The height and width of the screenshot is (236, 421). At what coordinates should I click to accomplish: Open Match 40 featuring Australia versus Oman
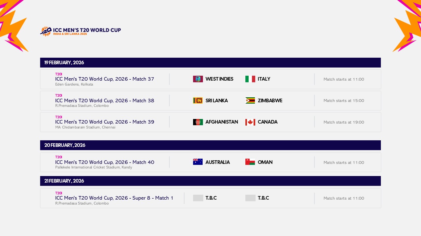click(x=104, y=162)
